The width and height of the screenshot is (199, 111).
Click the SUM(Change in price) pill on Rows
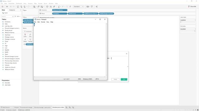(106, 14)
